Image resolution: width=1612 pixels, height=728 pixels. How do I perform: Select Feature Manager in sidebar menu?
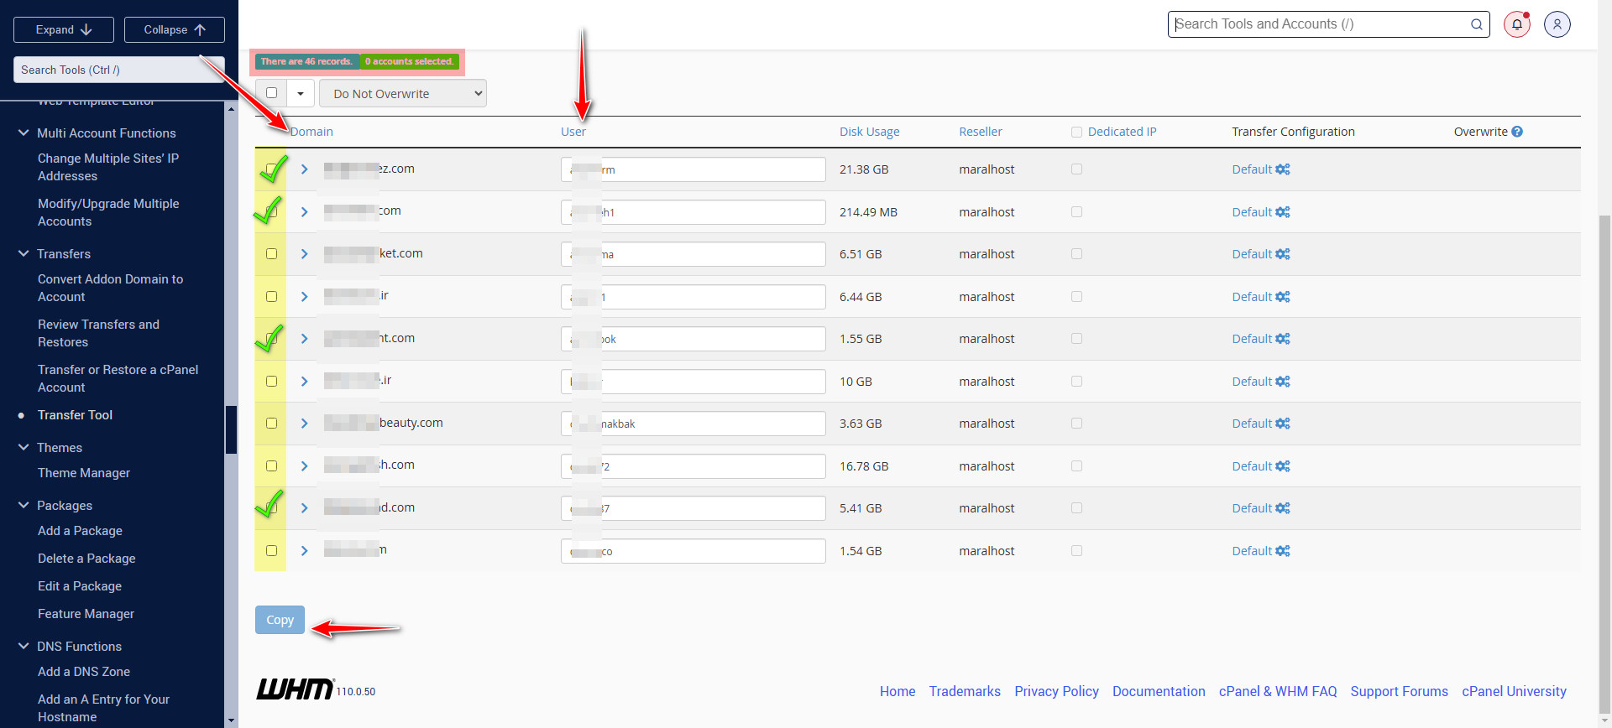(x=86, y=614)
